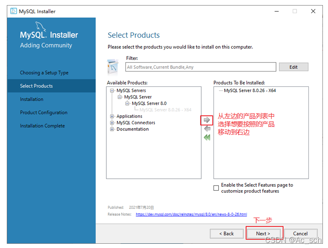Screen dimensions: 328x248
Task: Click the Adding Community subtitle text
Action: (46, 46)
